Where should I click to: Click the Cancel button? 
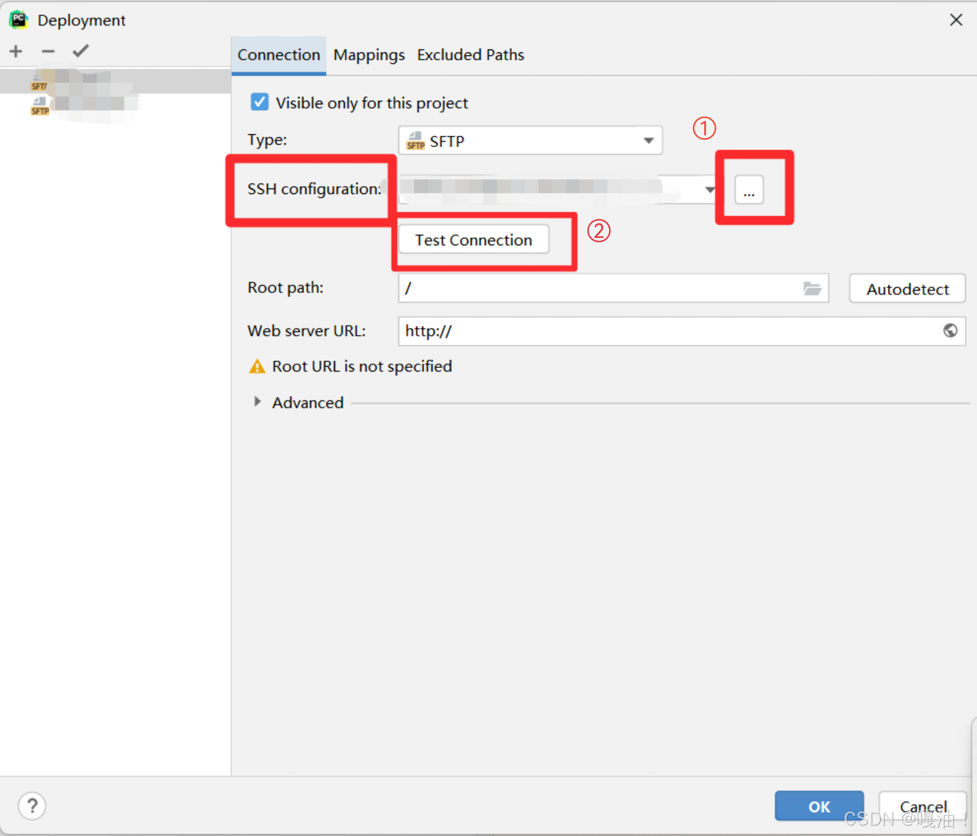(923, 806)
